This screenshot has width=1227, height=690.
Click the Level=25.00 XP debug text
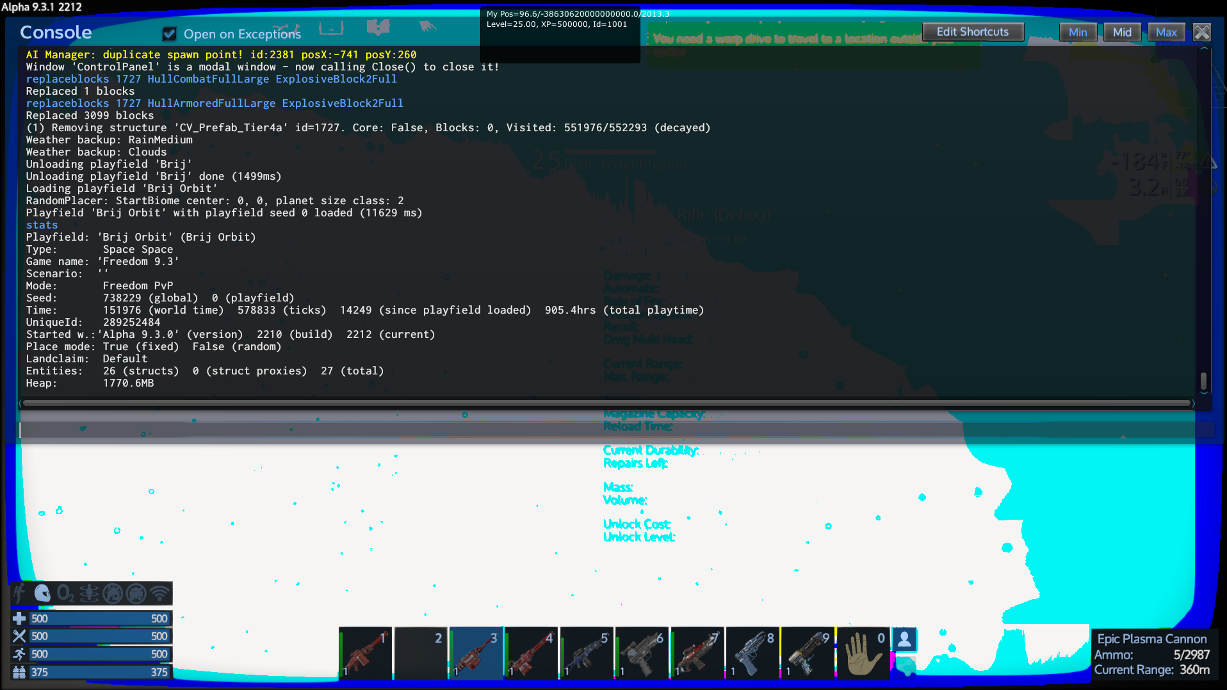[557, 24]
